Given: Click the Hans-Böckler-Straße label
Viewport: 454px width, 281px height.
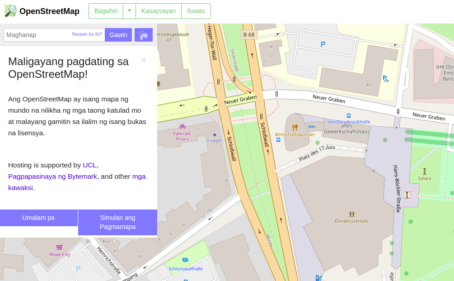Looking at the screenshot, I should coord(397,189).
